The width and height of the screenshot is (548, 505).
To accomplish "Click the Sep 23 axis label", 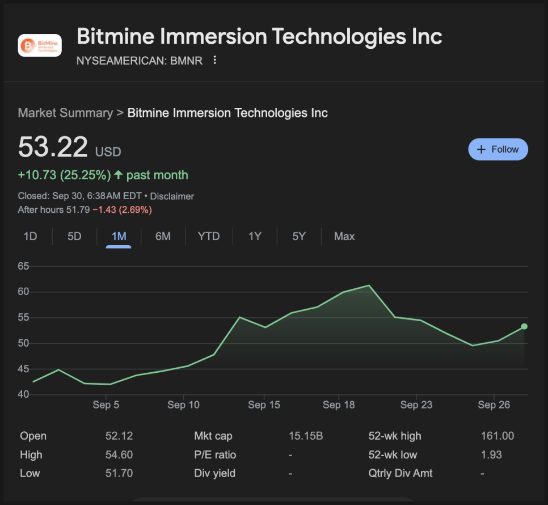I will [416, 405].
